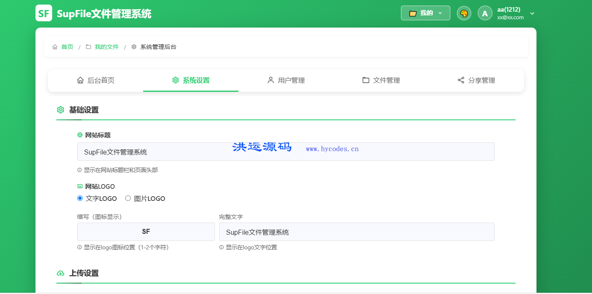Click the home icon in the breadcrumb
Viewport: 592px width, 294px height.
pyautogui.click(x=55, y=47)
